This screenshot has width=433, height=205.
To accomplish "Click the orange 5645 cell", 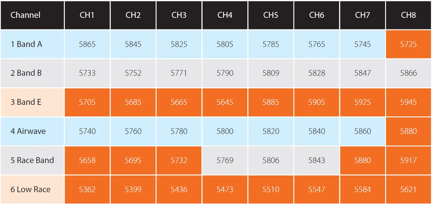I will pyautogui.click(x=225, y=102).
